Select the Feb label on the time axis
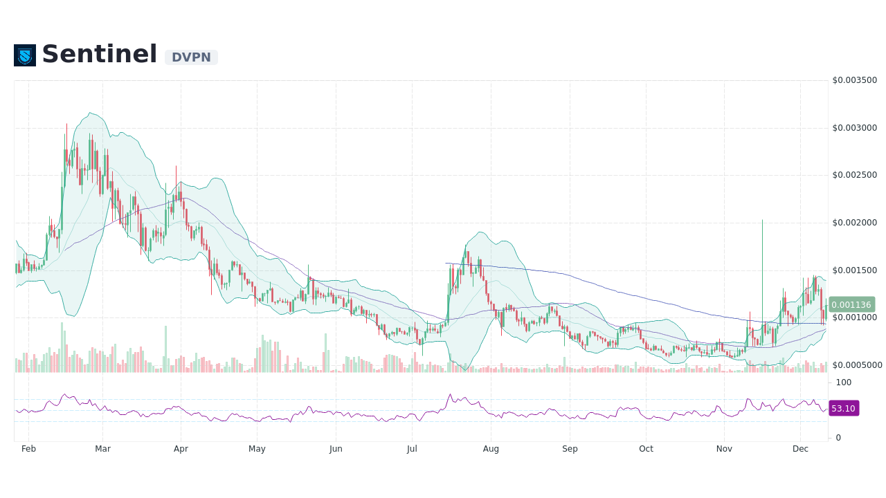The image size is (886, 498). 28,448
